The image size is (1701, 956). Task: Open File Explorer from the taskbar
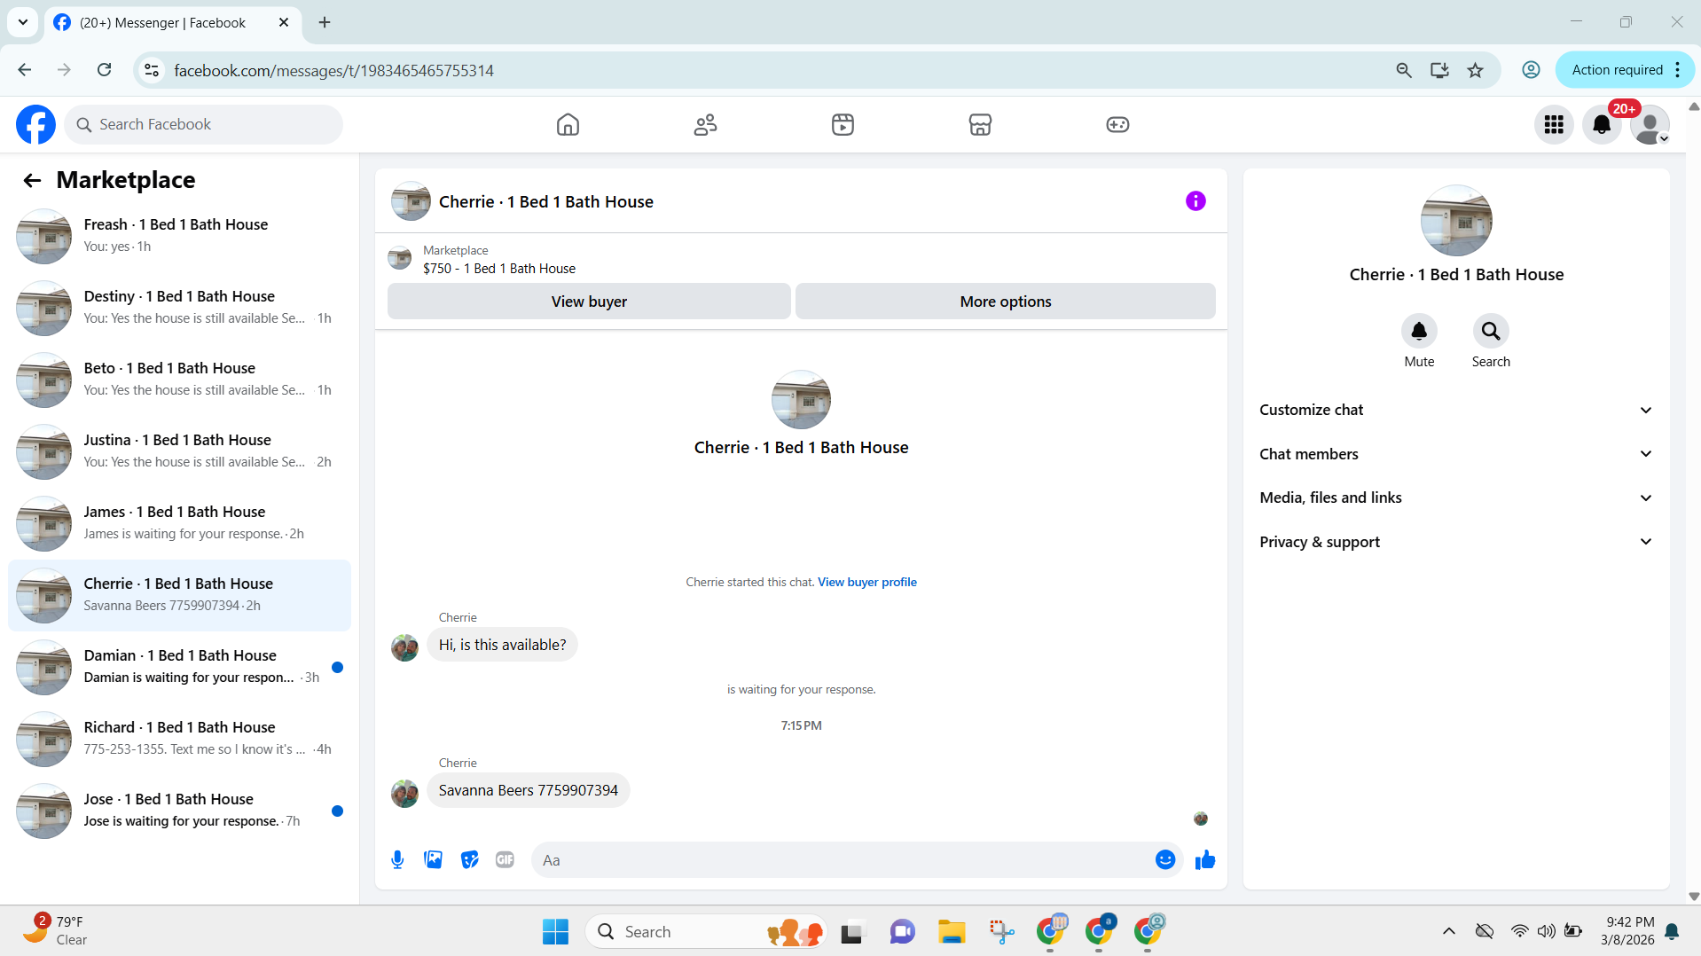click(x=951, y=931)
